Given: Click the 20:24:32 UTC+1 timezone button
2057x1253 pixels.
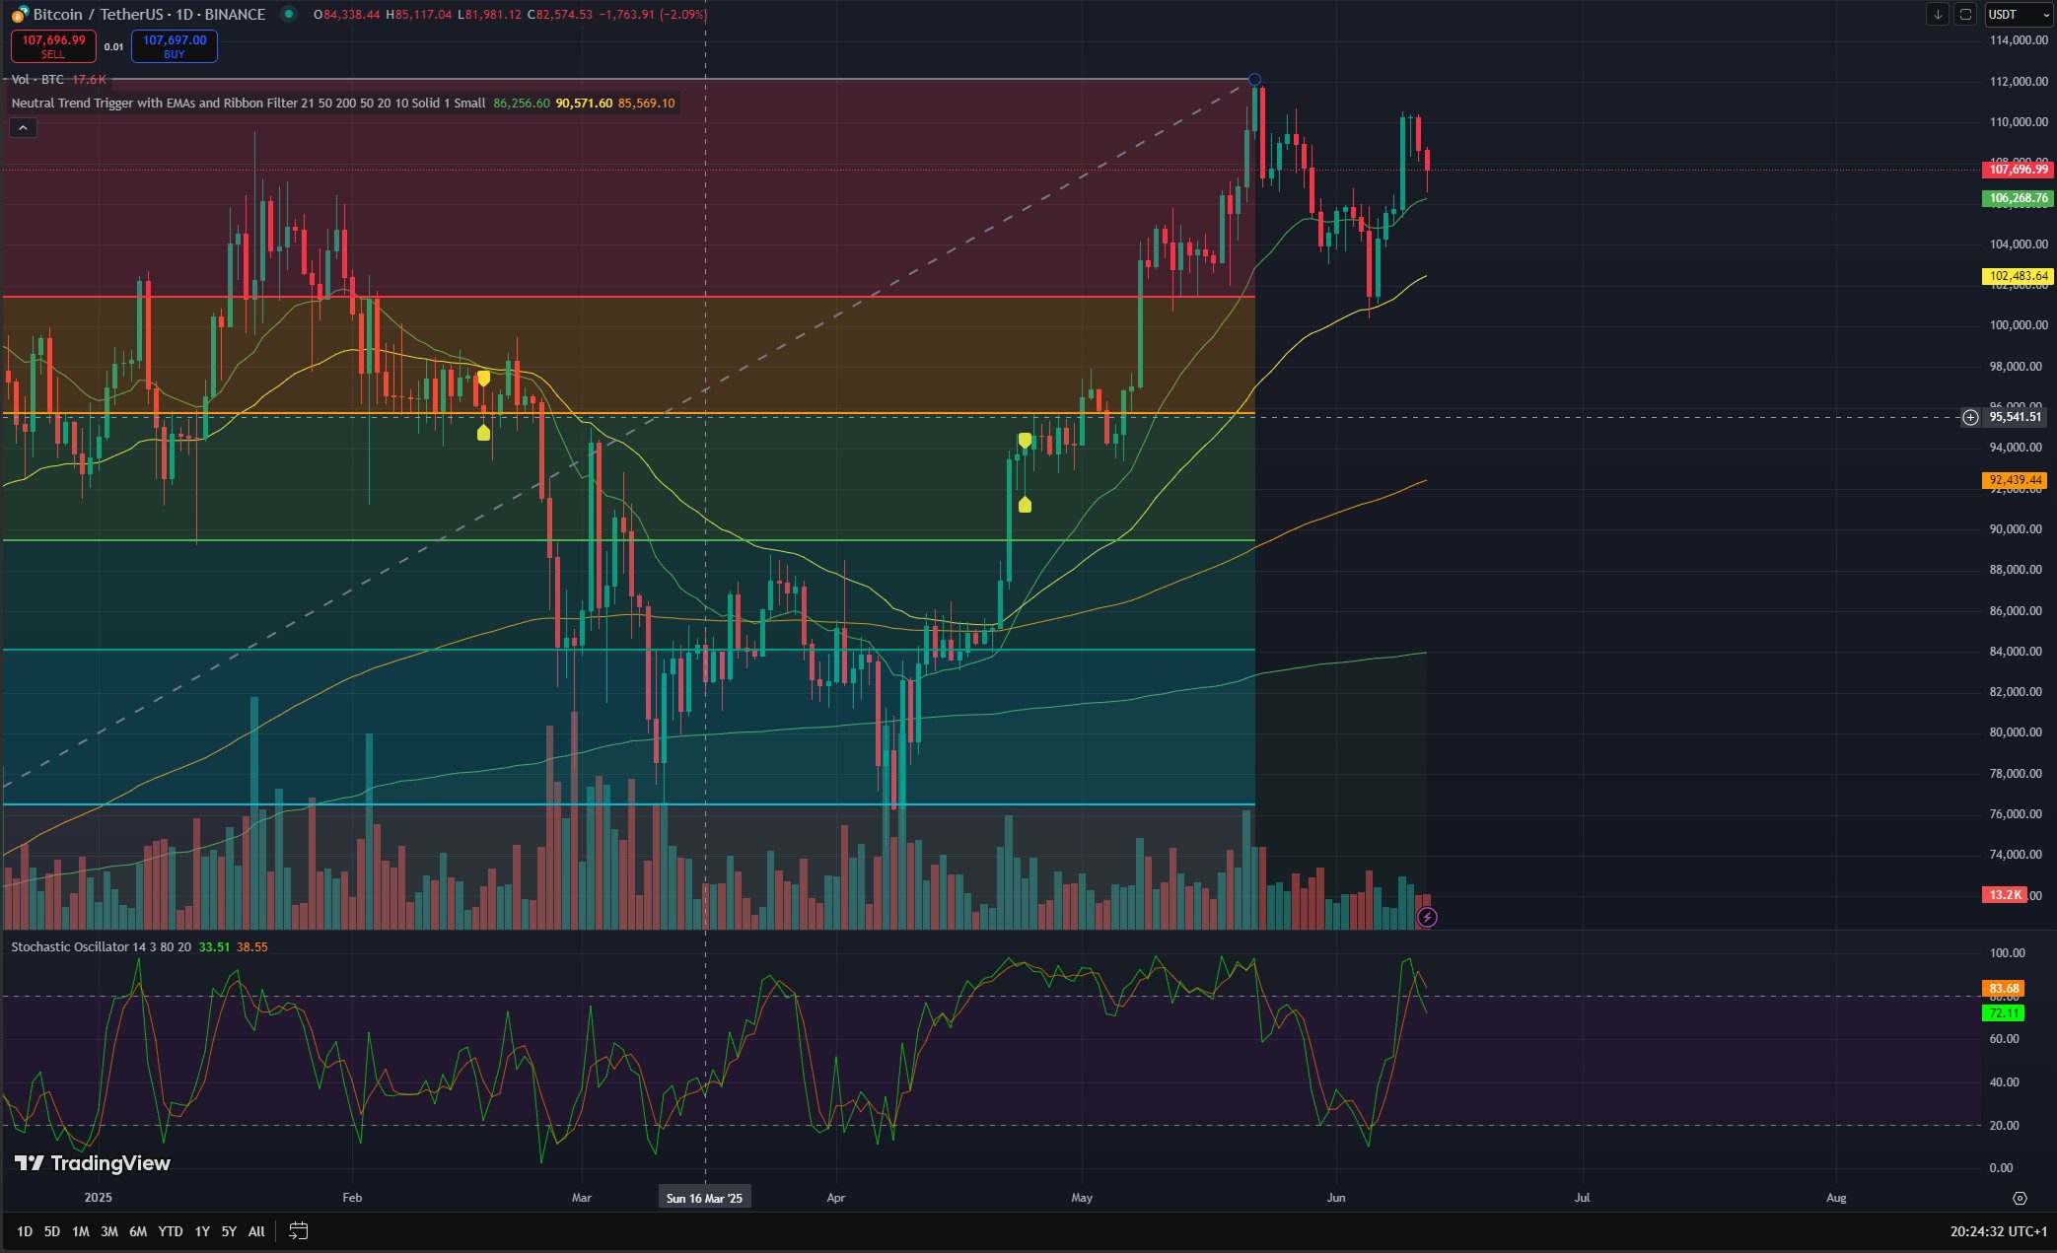Looking at the screenshot, I should pyautogui.click(x=1999, y=1231).
